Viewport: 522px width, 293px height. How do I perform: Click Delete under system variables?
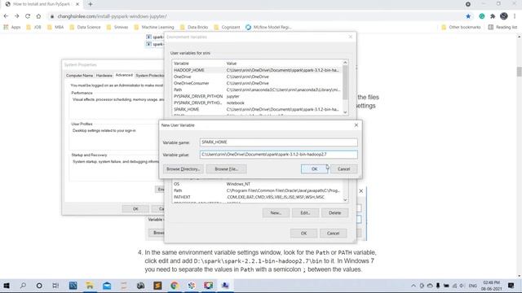pyautogui.click(x=334, y=213)
